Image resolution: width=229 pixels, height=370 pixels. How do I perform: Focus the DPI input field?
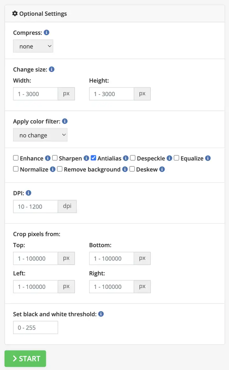(36, 206)
